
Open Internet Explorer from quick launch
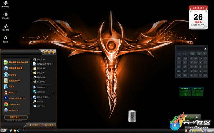[x=18, y=131]
